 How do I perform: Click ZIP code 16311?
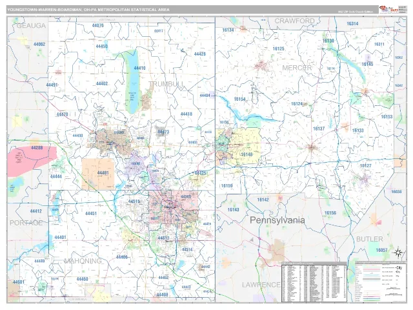point(379,45)
